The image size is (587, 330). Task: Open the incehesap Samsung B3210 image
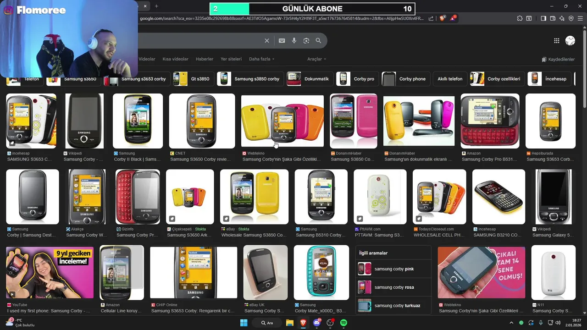498,197
